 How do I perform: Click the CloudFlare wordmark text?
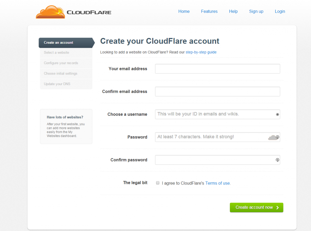[89, 12]
